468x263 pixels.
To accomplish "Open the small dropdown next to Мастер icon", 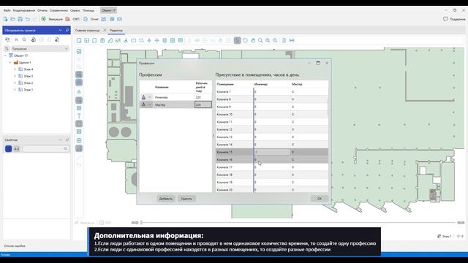I will 149,104.
